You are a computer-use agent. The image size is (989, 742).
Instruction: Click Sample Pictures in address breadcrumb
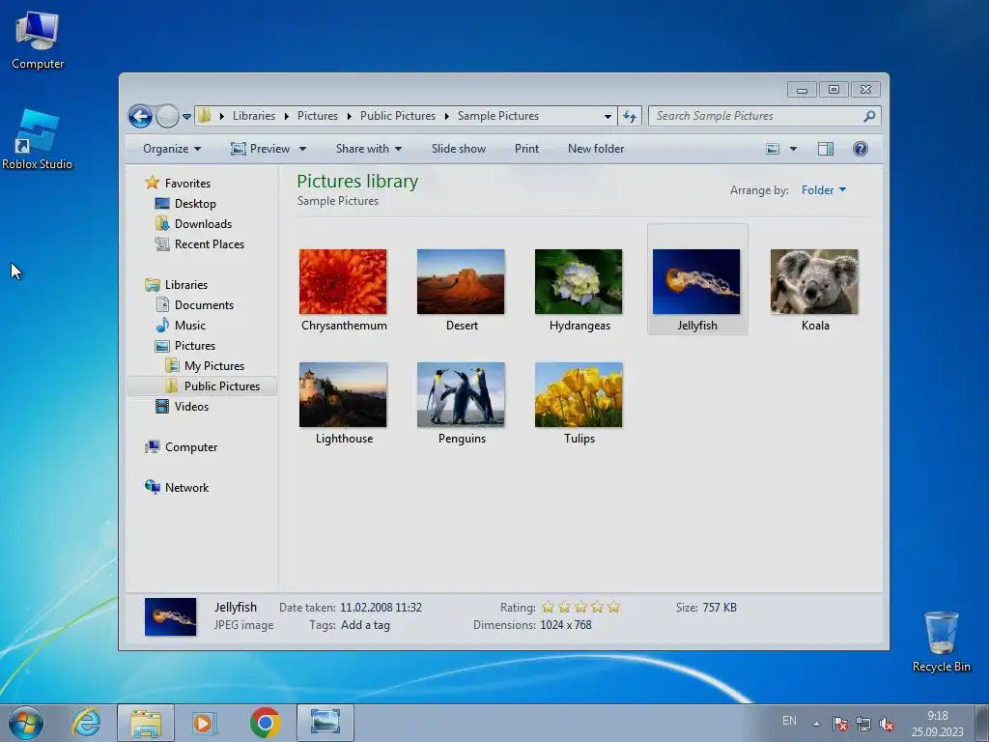coord(497,116)
